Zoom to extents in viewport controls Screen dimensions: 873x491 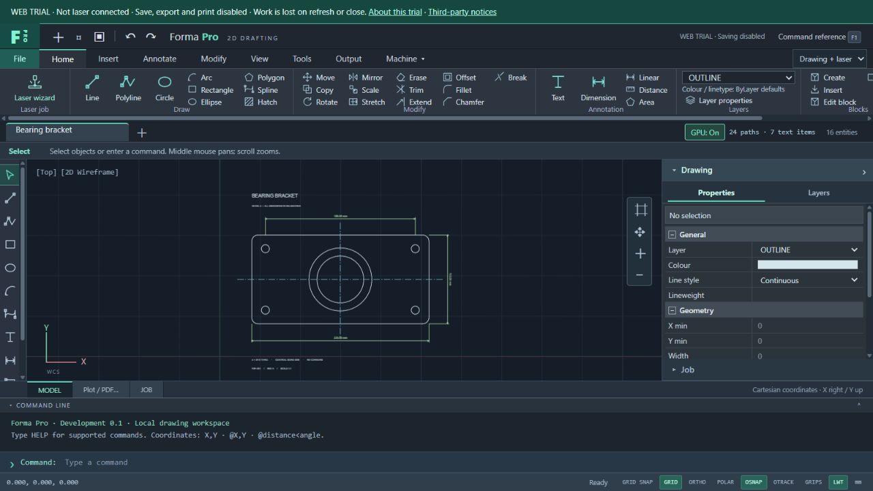[640, 209]
